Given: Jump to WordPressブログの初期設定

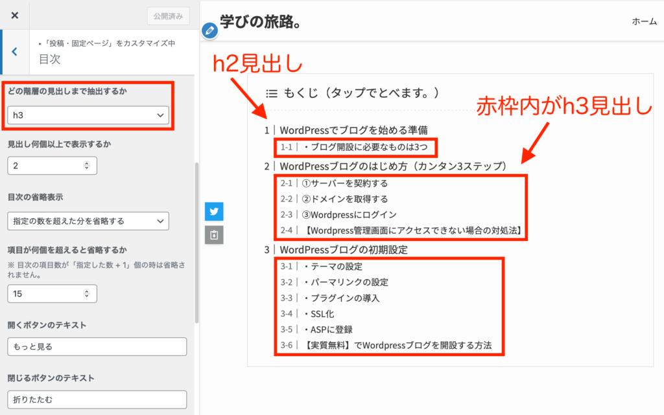Looking at the screenshot, I should coord(344,250).
